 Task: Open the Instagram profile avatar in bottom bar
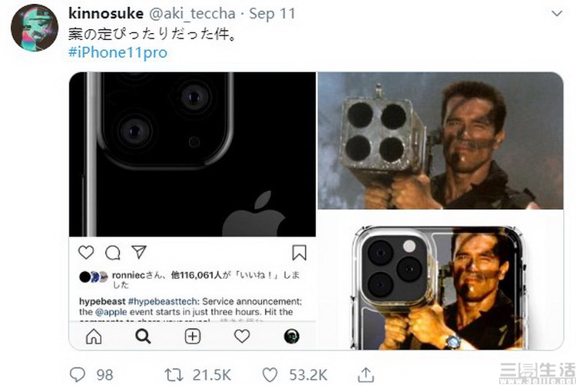(292, 336)
